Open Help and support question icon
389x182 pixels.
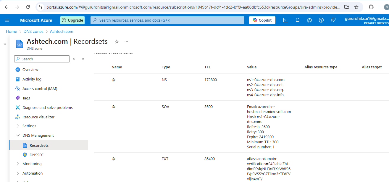[x=321, y=20]
